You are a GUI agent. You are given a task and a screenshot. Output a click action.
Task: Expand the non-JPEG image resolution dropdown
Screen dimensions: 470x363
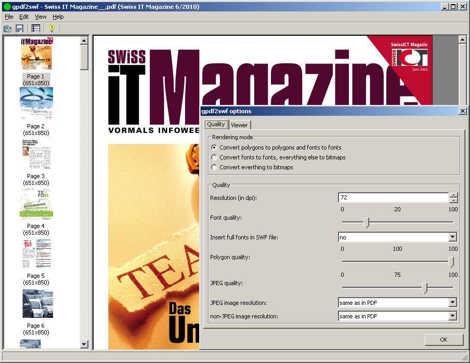coord(453,316)
